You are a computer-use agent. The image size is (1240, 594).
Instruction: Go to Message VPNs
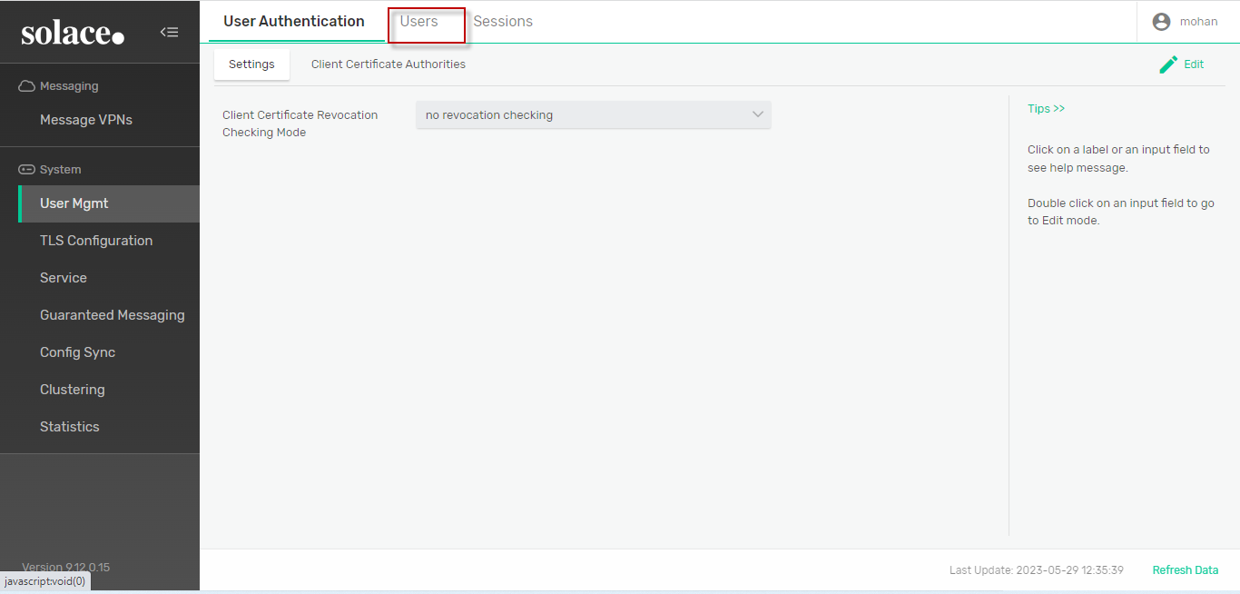[86, 120]
